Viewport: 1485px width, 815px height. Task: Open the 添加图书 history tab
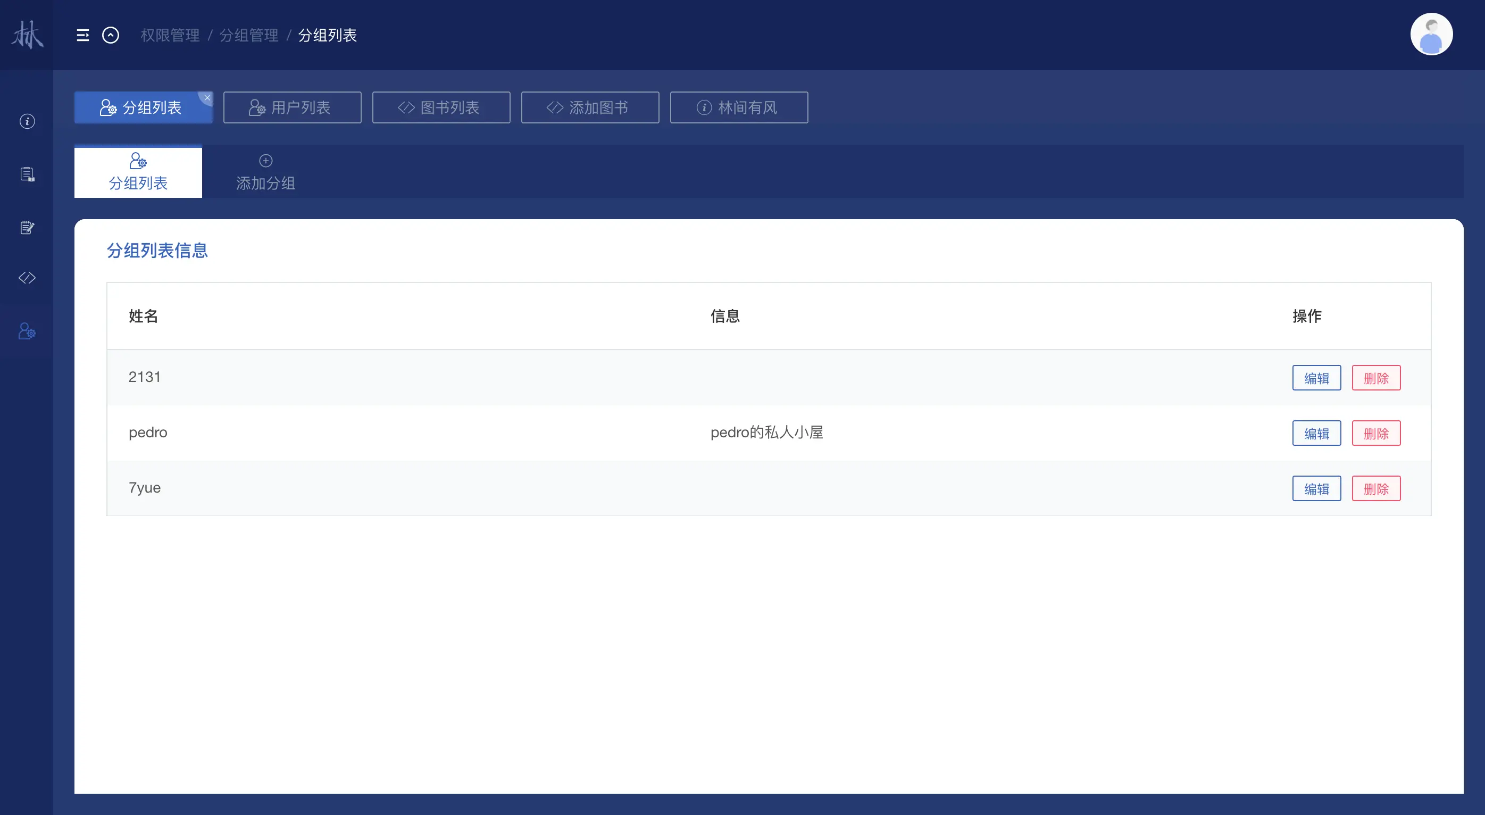(x=590, y=107)
